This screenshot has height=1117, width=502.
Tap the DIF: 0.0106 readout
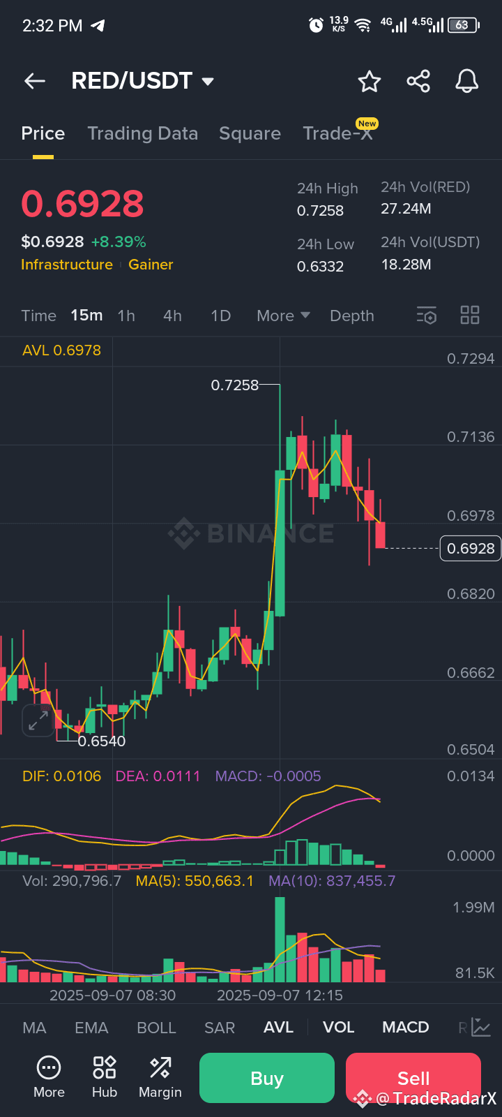pyautogui.click(x=61, y=776)
